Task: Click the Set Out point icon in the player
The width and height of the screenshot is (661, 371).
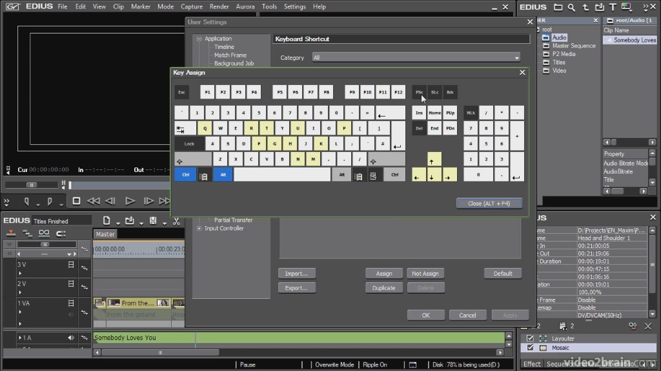Action: (50, 202)
